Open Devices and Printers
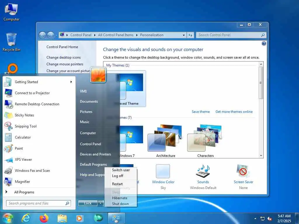Image resolution: width=299 pixels, height=224 pixels. pos(95,154)
